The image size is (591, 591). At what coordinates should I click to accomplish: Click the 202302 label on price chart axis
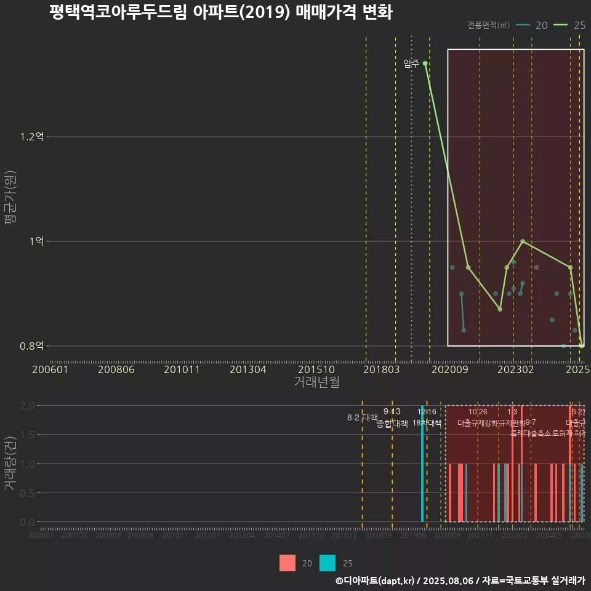pos(516,369)
